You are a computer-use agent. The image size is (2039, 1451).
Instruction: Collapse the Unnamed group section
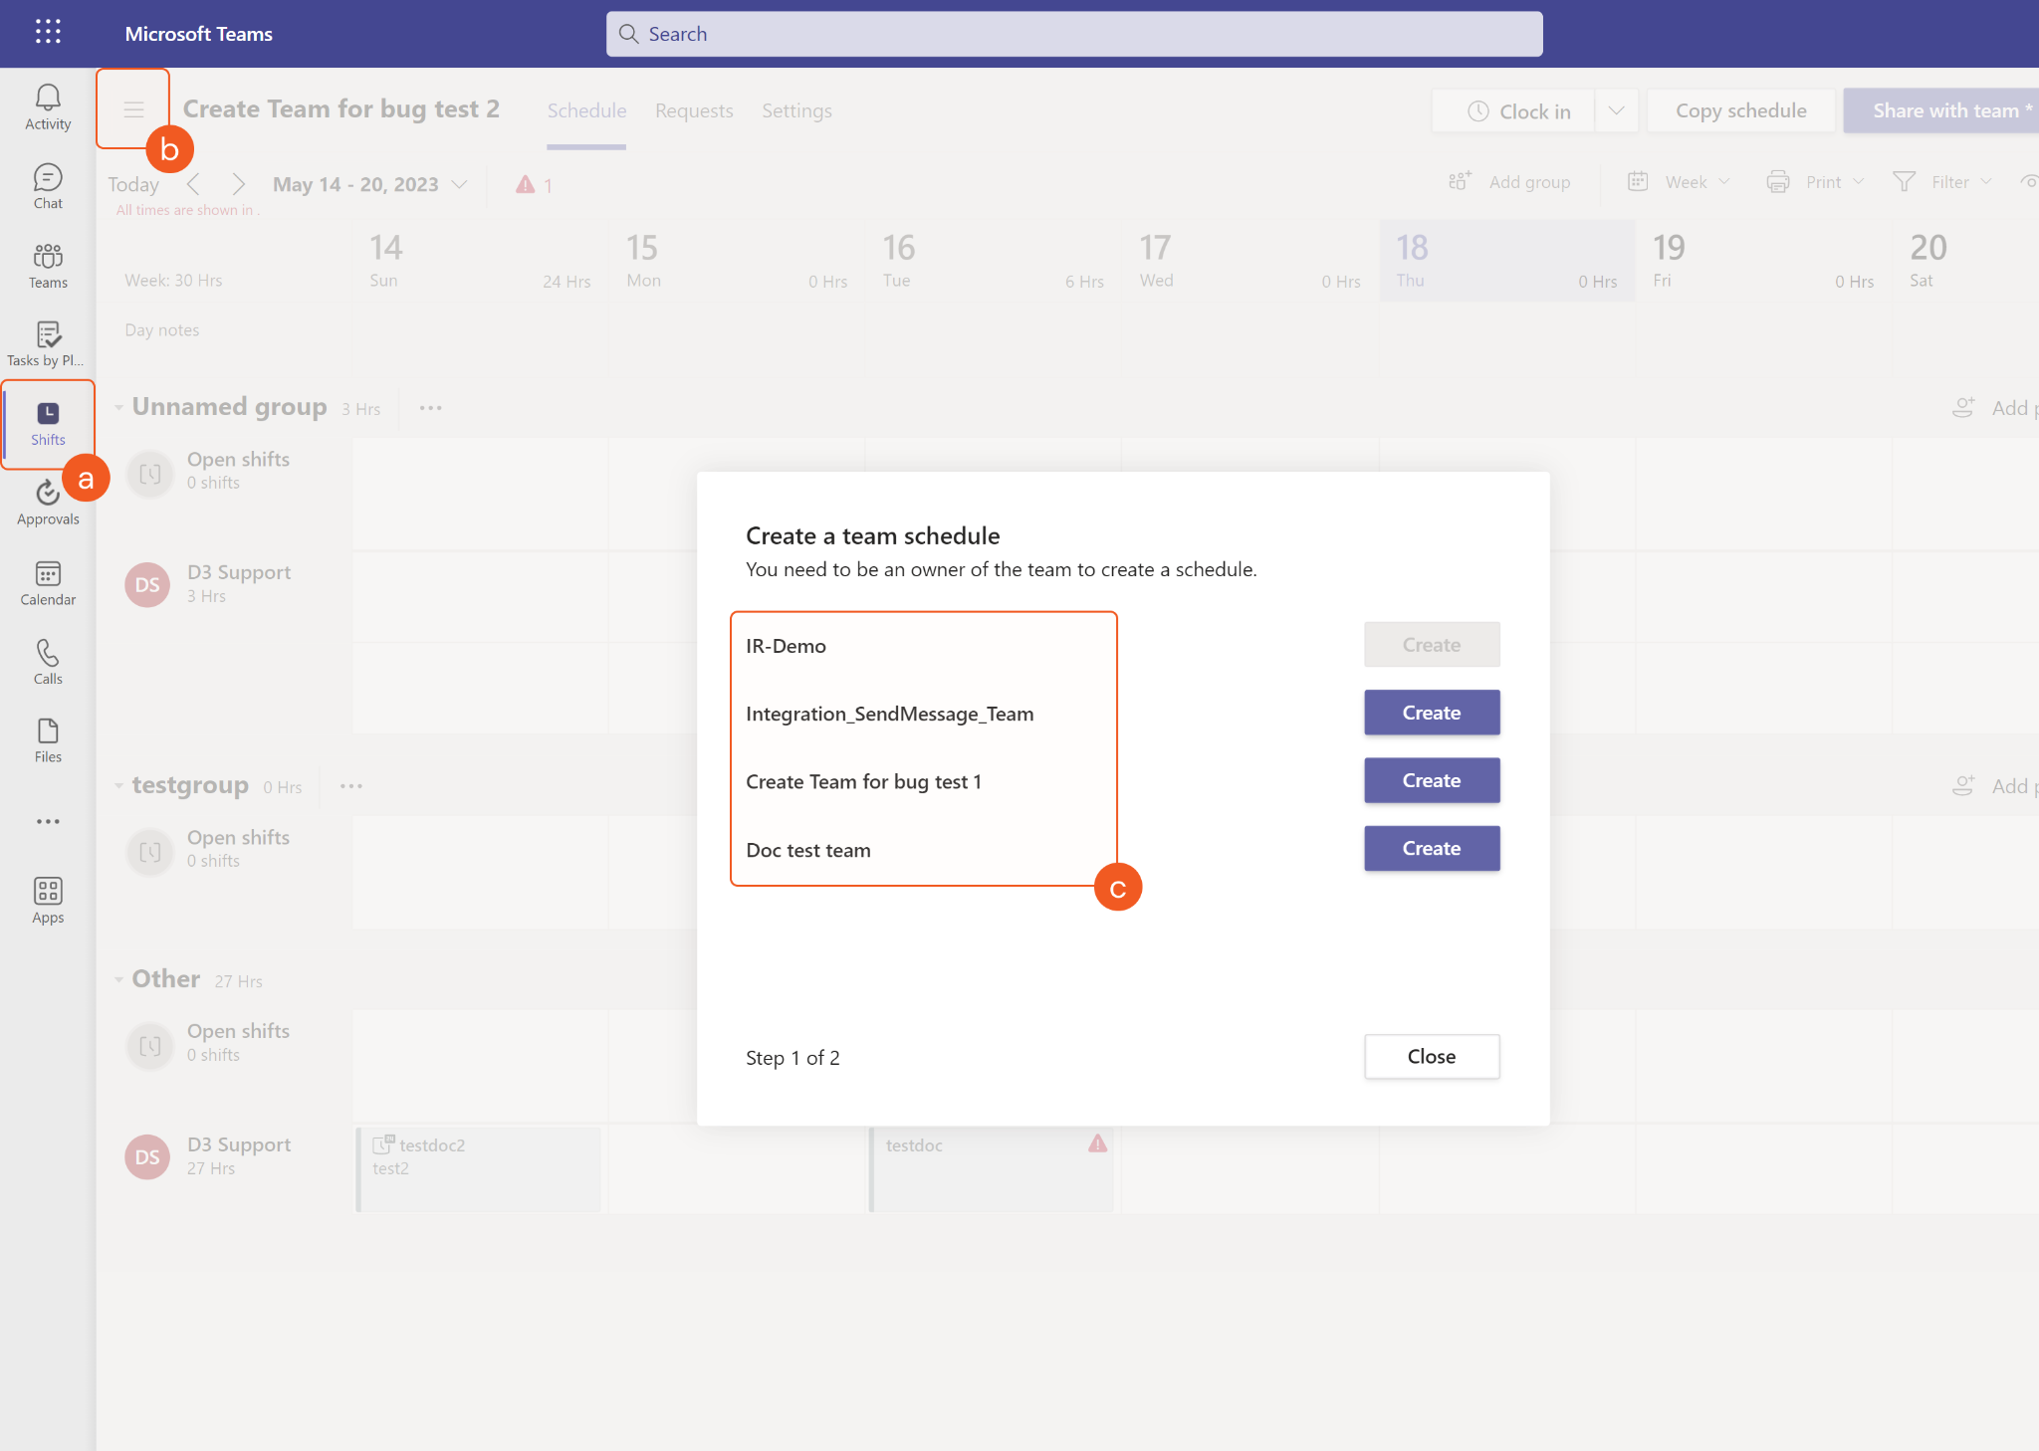coord(118,407)
